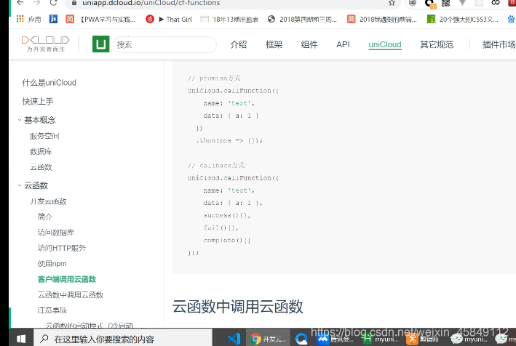Open the Windows Start menu
This screenshot has width=516, height=346.
click(21, 339)
